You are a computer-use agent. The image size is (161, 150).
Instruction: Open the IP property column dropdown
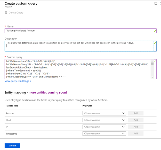[104, 127]
